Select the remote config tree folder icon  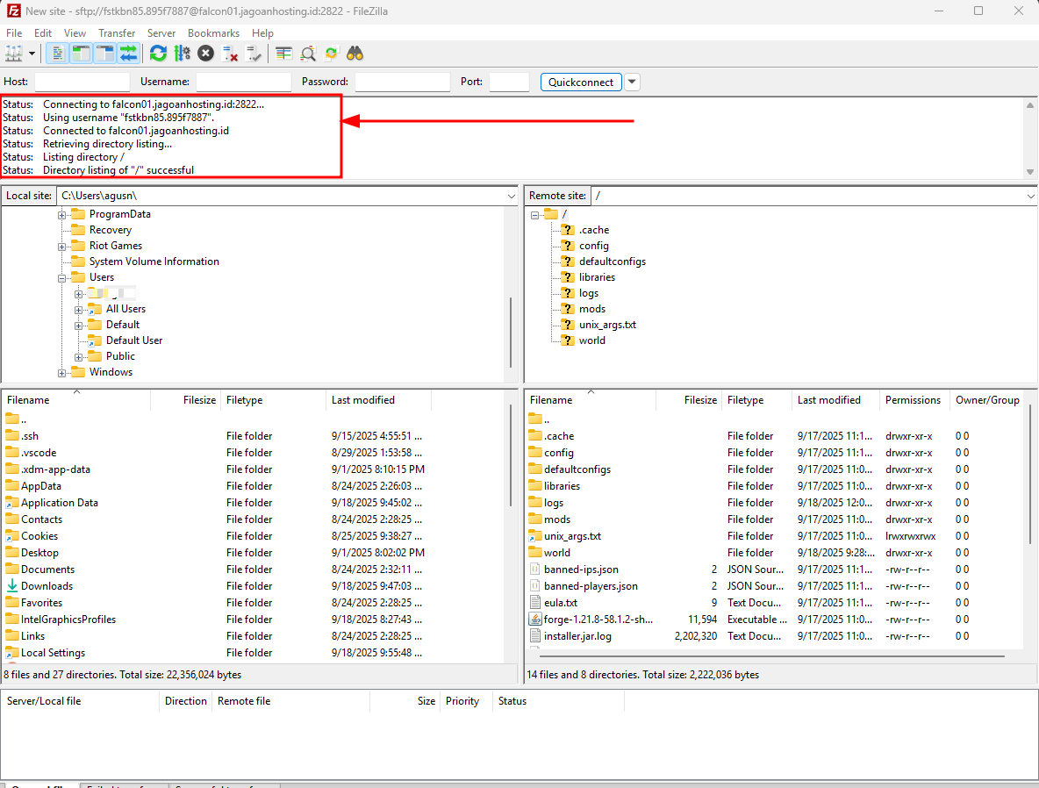[x=567, y=245]
